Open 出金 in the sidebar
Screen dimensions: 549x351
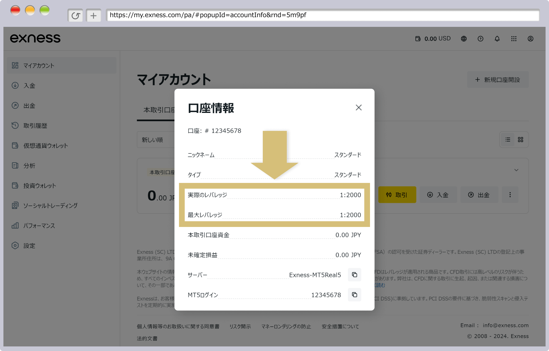tap(61, 105)
